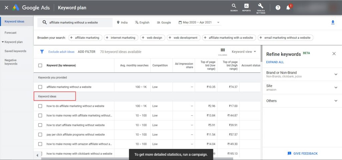The image size is (342, 160).
Task: Download keyword ideas with the download icon
Action: pos(333,22)
